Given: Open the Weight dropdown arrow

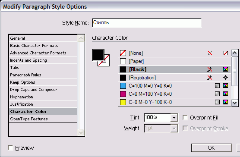Looking at the screenshot, I should pos(174,129).
